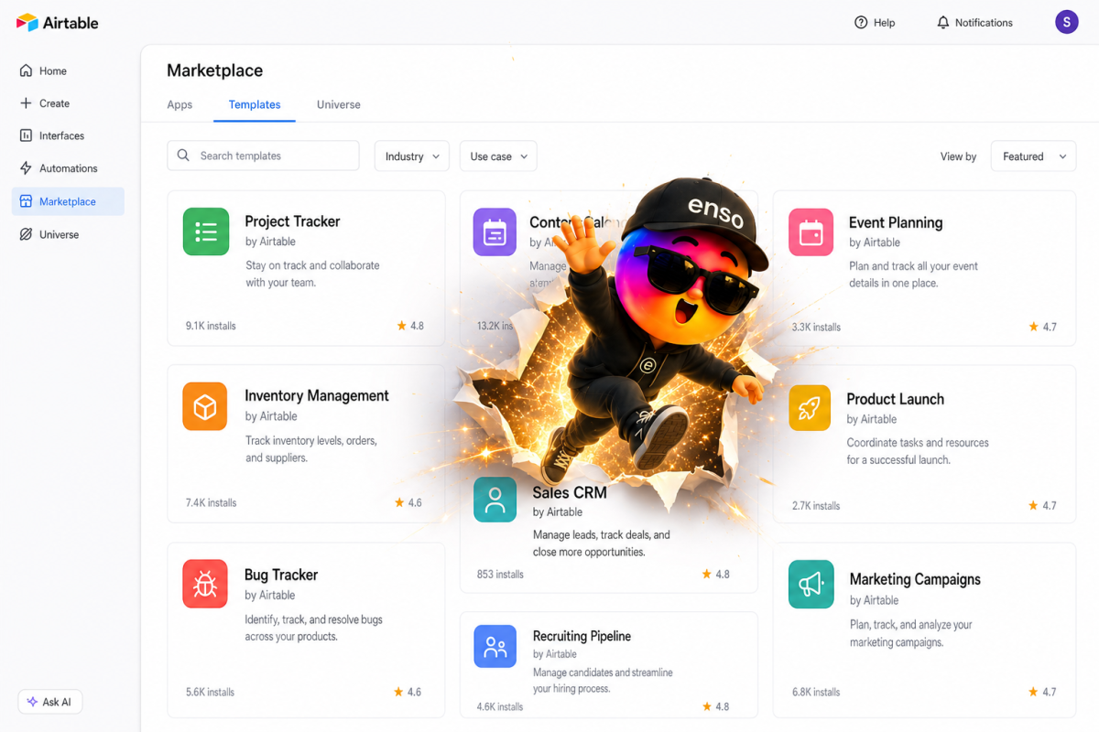The image size is (1099, 732).
Task: Select Interfaces in the sidebar
Action: (68, 135)
